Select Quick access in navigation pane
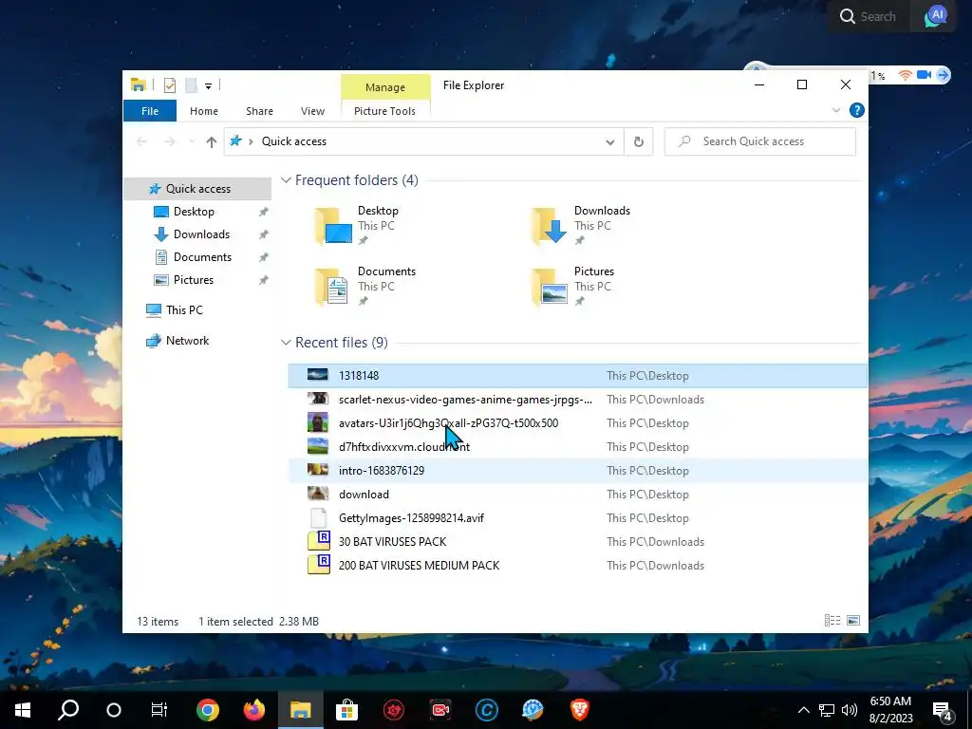The height and width of the screenshot is (729, 972). point(197,189)
